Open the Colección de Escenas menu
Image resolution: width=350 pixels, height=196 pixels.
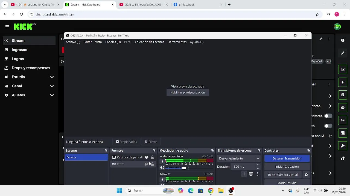coord(150,42)
